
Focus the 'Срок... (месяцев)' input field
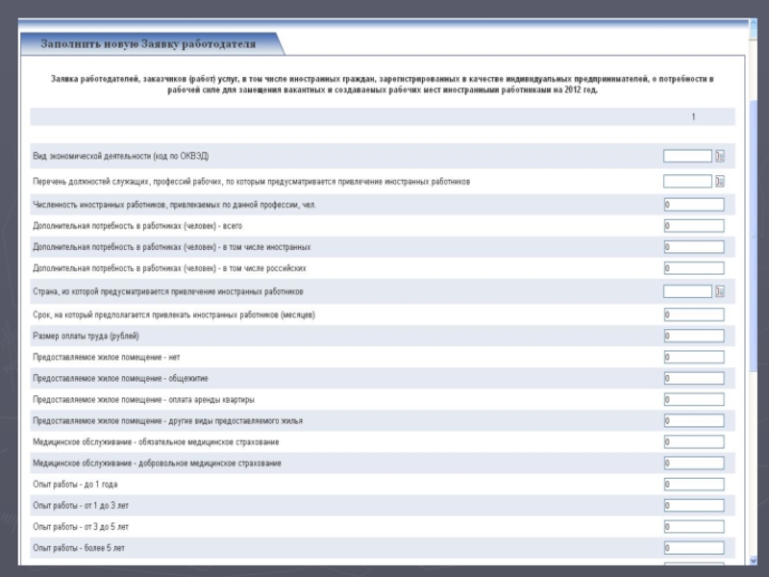coord(694,314)
